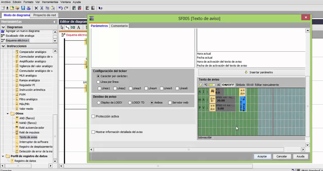The image size is (323, 171).
Task: Tick the Línea6 checkbox
Action: coord(177,88)
